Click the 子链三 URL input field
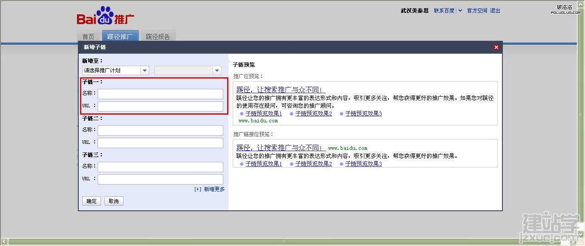Viewport: 585px width, 246px height. click(160, 179)
